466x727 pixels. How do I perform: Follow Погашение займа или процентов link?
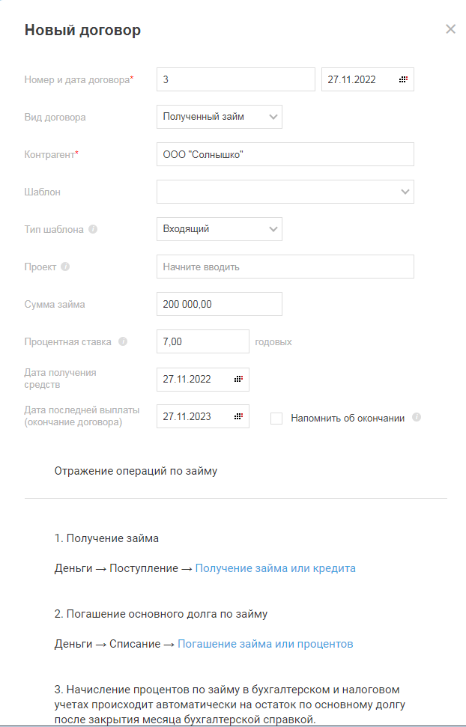point(265,644)
